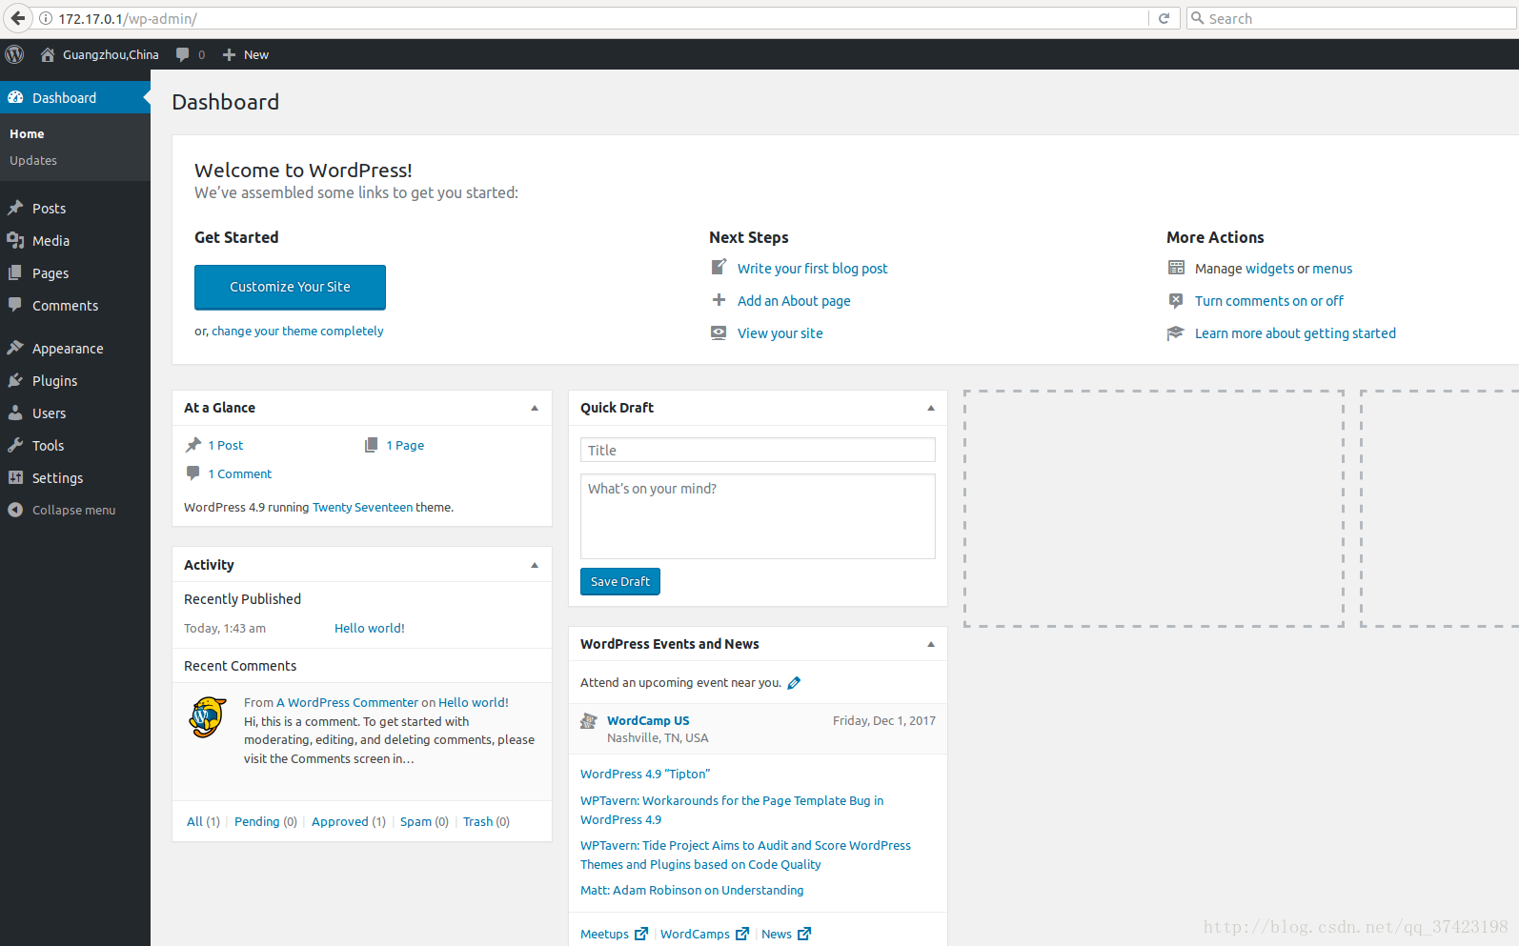Screen dimensions: 1519x946
Task: Open the 1 Page link in At a Glance
Action: pyautogui.click(x=405, y=445)
